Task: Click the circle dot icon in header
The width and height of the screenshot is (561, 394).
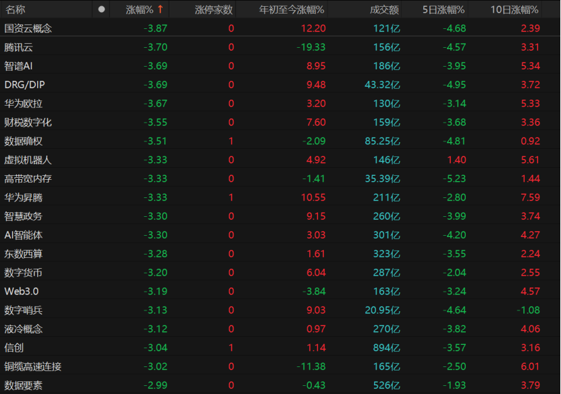Action: (x=101, y=9)
